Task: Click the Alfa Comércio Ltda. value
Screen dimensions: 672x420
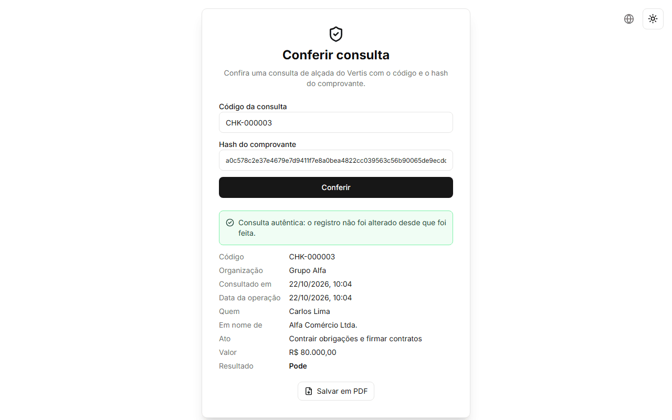Action: [323, 325]
